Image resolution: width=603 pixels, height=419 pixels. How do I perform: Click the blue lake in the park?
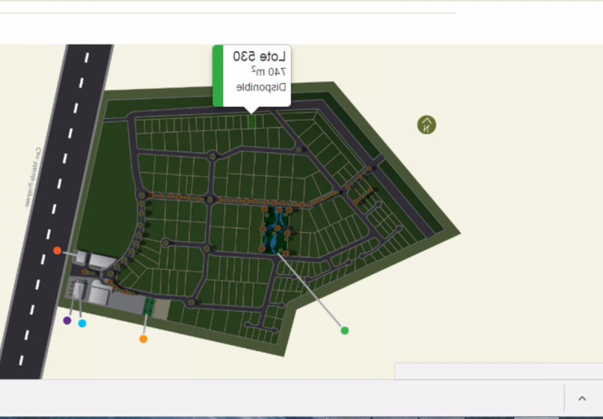[x=275, y=231]
